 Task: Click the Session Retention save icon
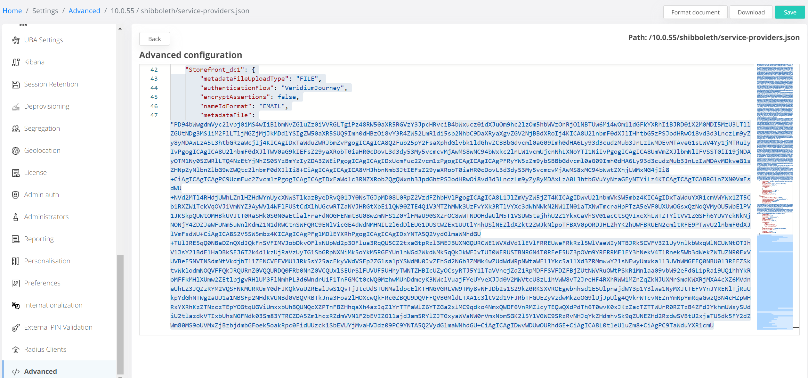point(16,84)
